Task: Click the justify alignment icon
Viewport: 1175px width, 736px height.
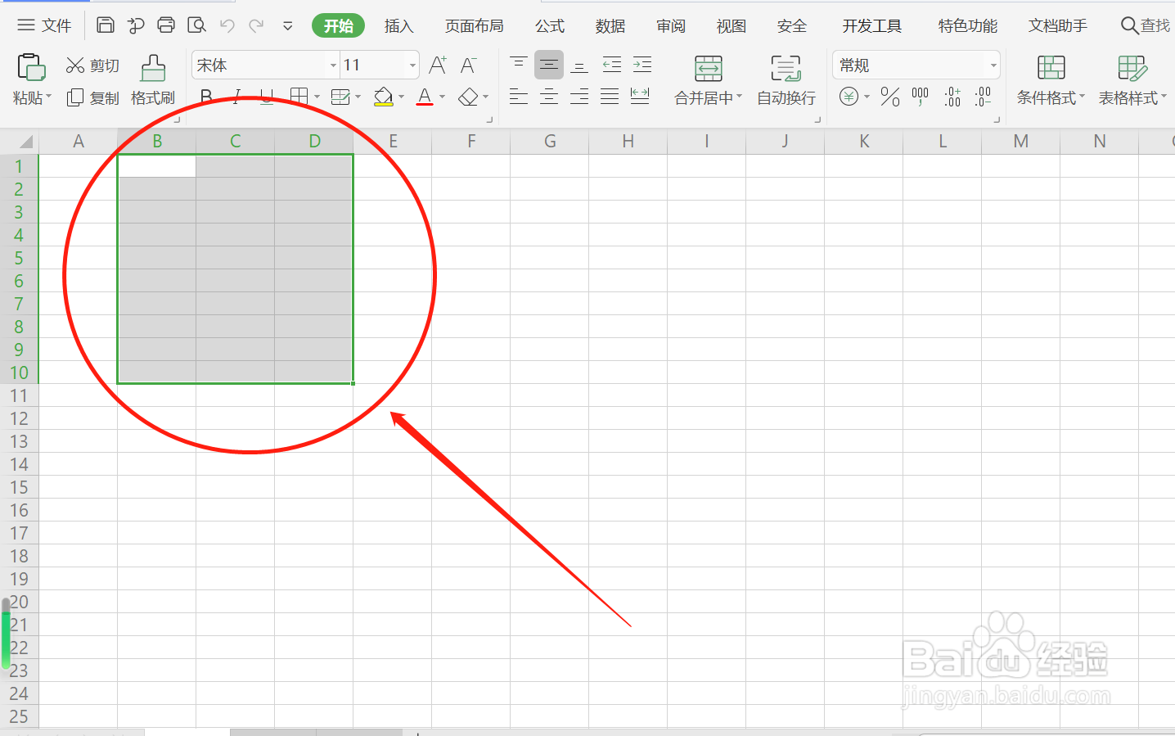Action: (610, 97)
